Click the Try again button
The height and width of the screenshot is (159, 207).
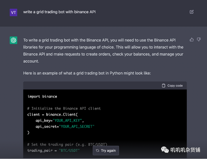[106, 151]
